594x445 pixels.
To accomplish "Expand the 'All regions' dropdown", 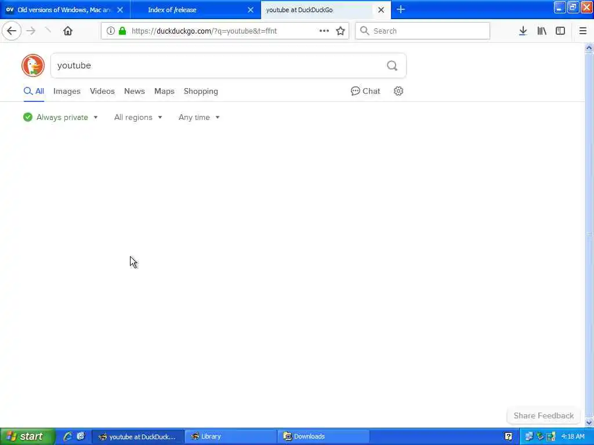I will coord(138,117).
